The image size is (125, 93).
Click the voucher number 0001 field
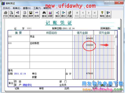[x=29, y=28]
